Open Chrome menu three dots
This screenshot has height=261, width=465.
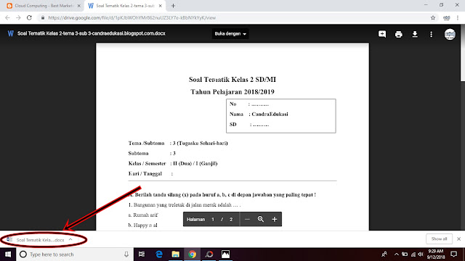[x=458, y=17]
